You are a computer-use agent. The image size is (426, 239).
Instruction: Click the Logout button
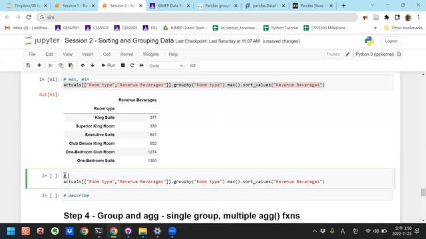click(391, 41)
